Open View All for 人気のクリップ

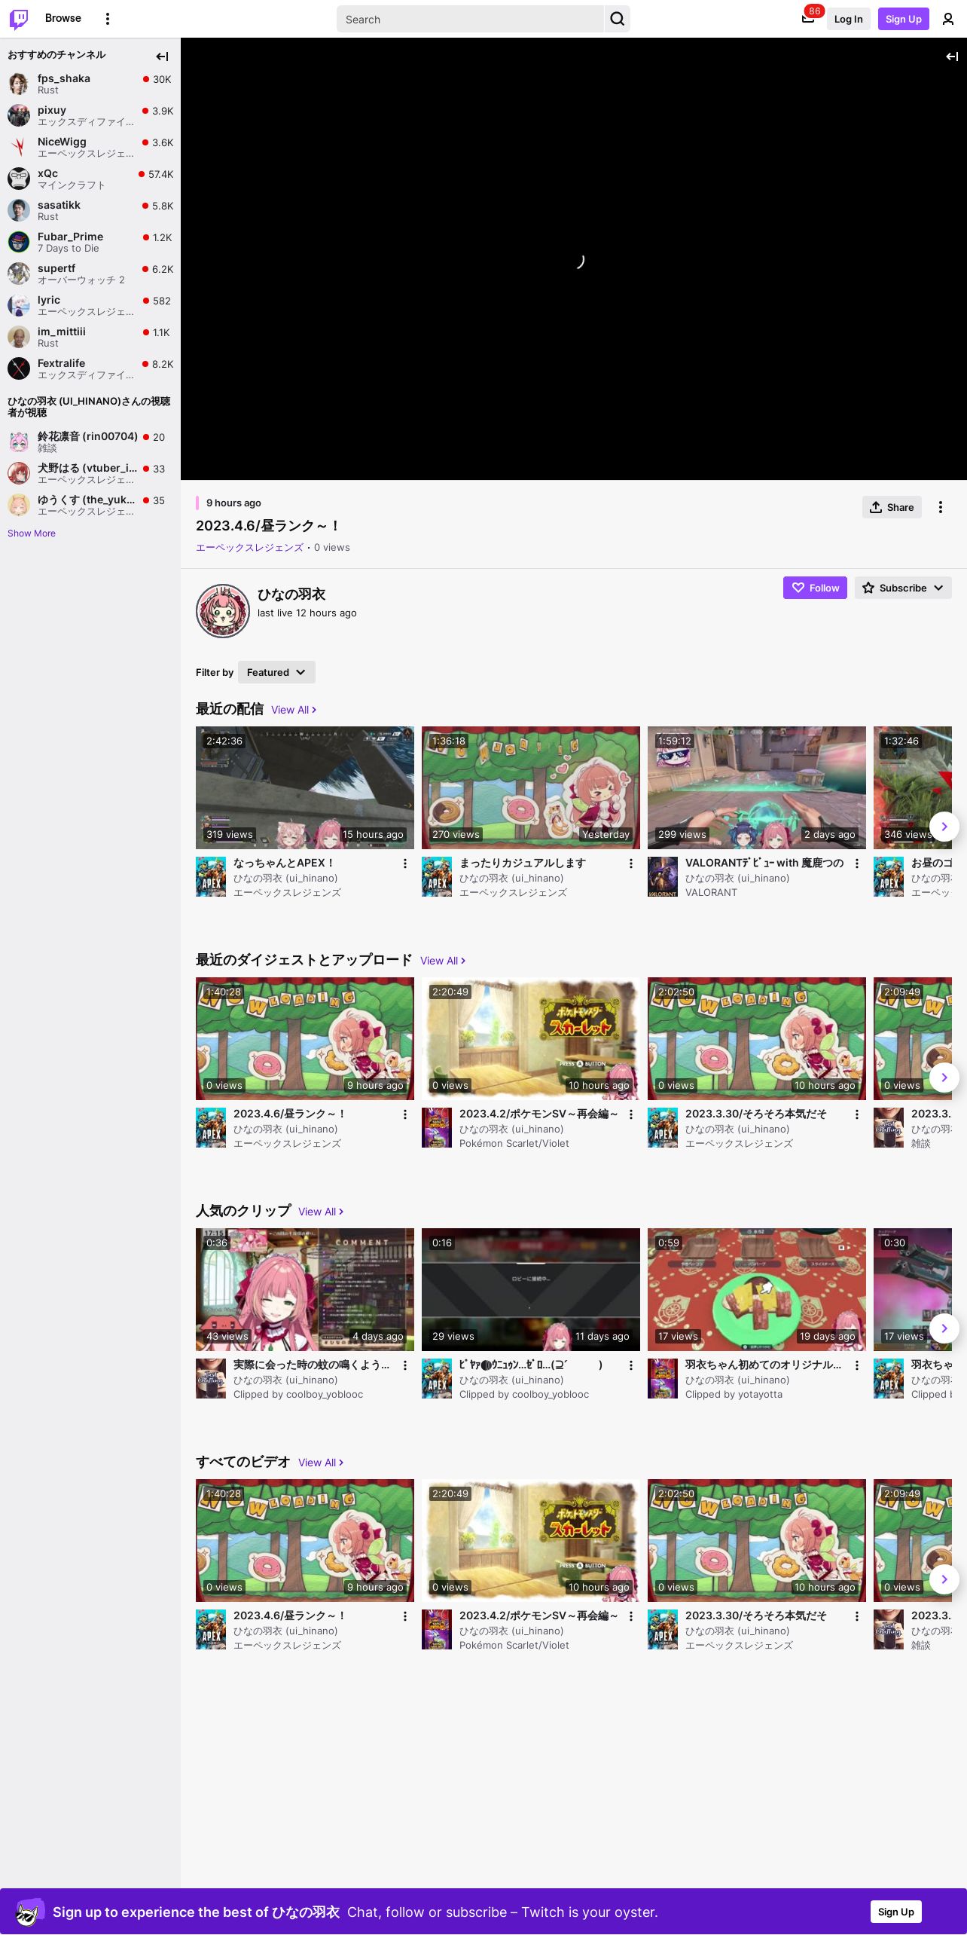coord(321,1212)
